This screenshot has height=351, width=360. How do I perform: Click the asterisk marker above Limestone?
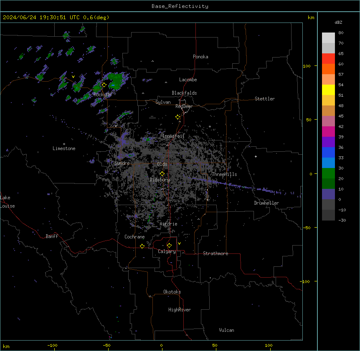click(64, 144)
